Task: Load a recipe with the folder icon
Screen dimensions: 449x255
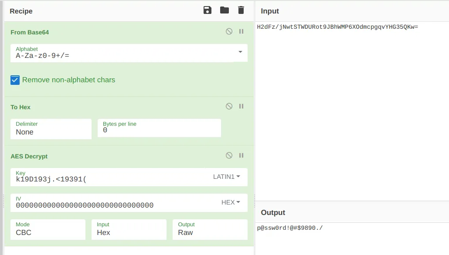Action: click(x=224, y=10)
